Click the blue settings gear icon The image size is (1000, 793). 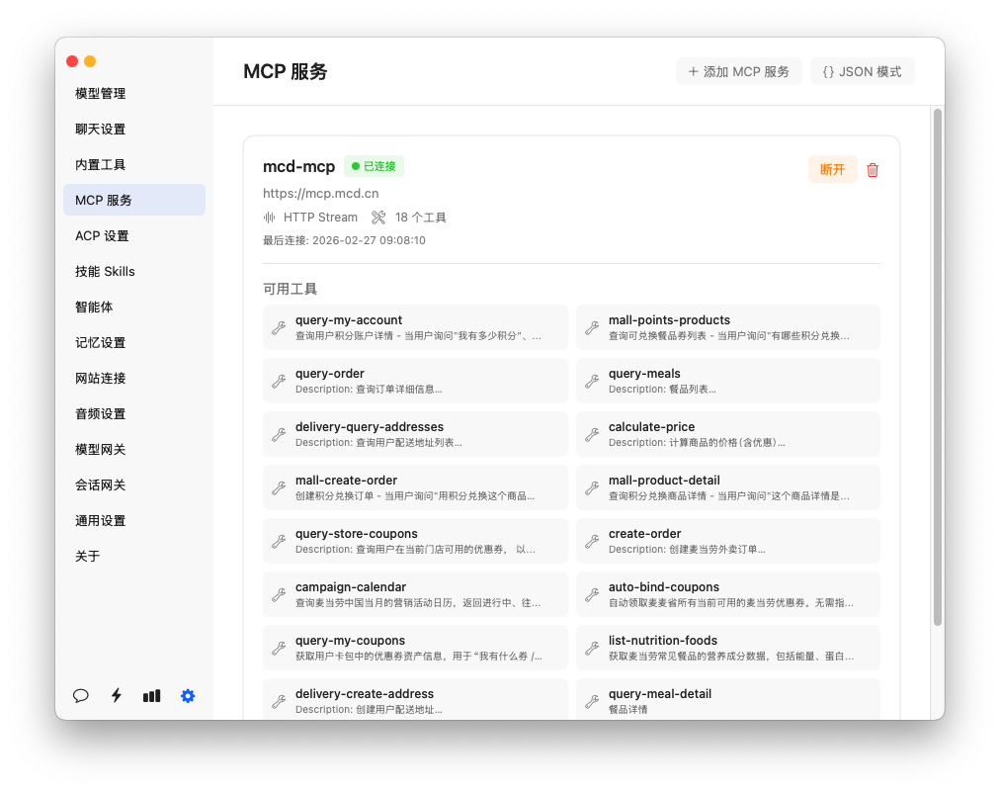pyautogui.click(x=188, y=696)
